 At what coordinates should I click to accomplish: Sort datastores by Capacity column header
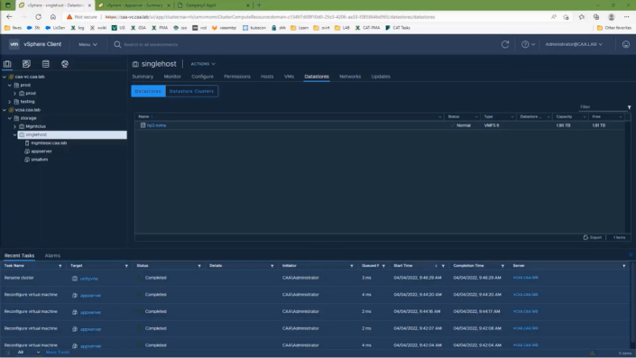(x=564, y=116)
